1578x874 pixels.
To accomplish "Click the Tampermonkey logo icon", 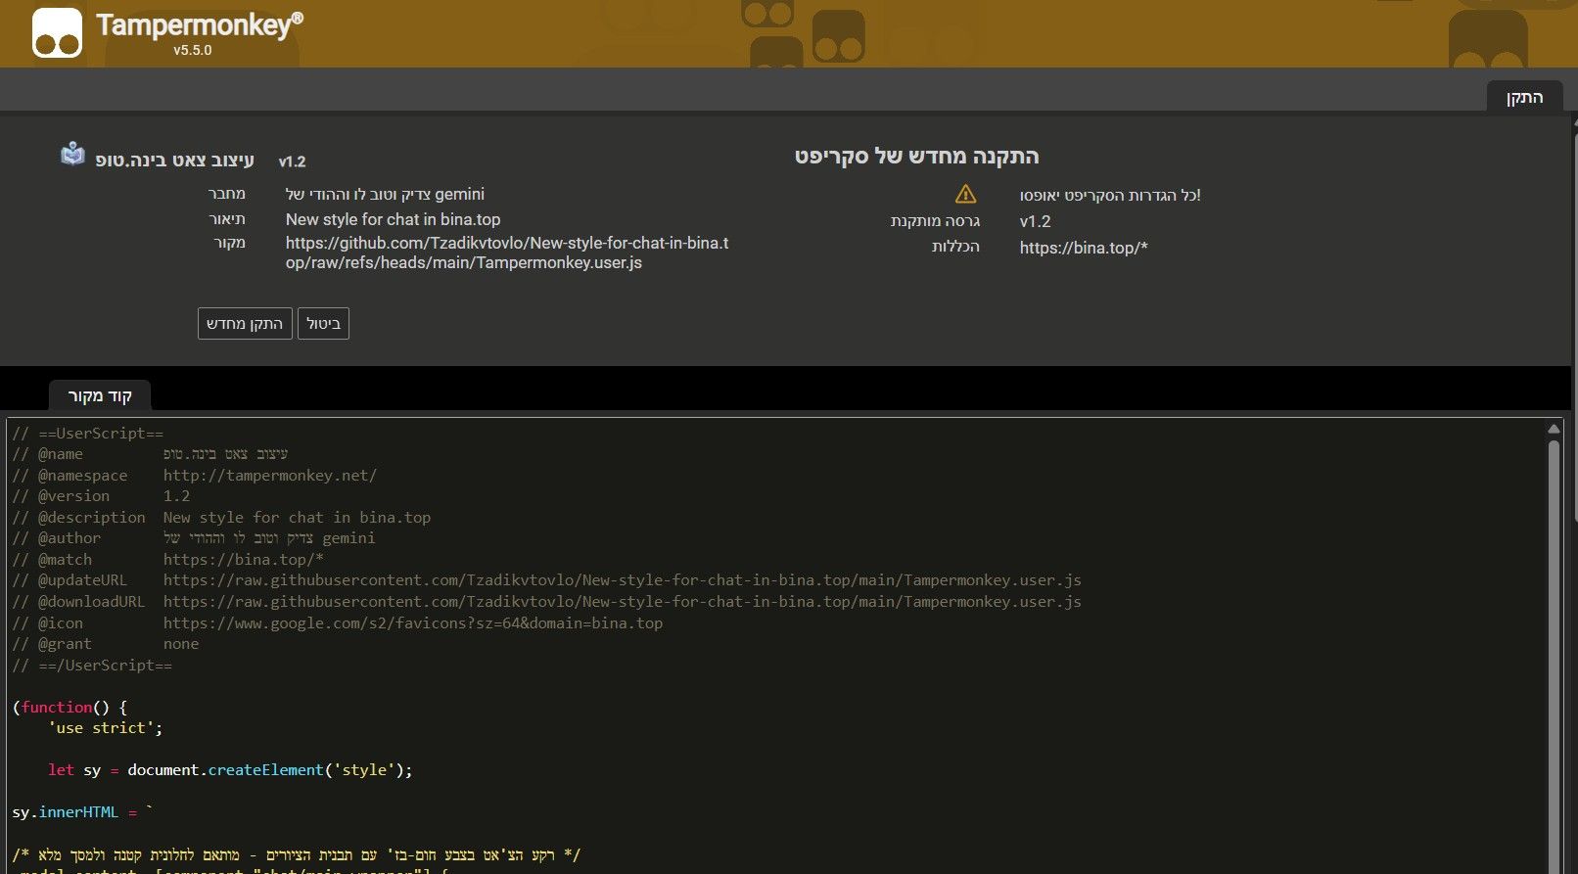I will [57, 32].
